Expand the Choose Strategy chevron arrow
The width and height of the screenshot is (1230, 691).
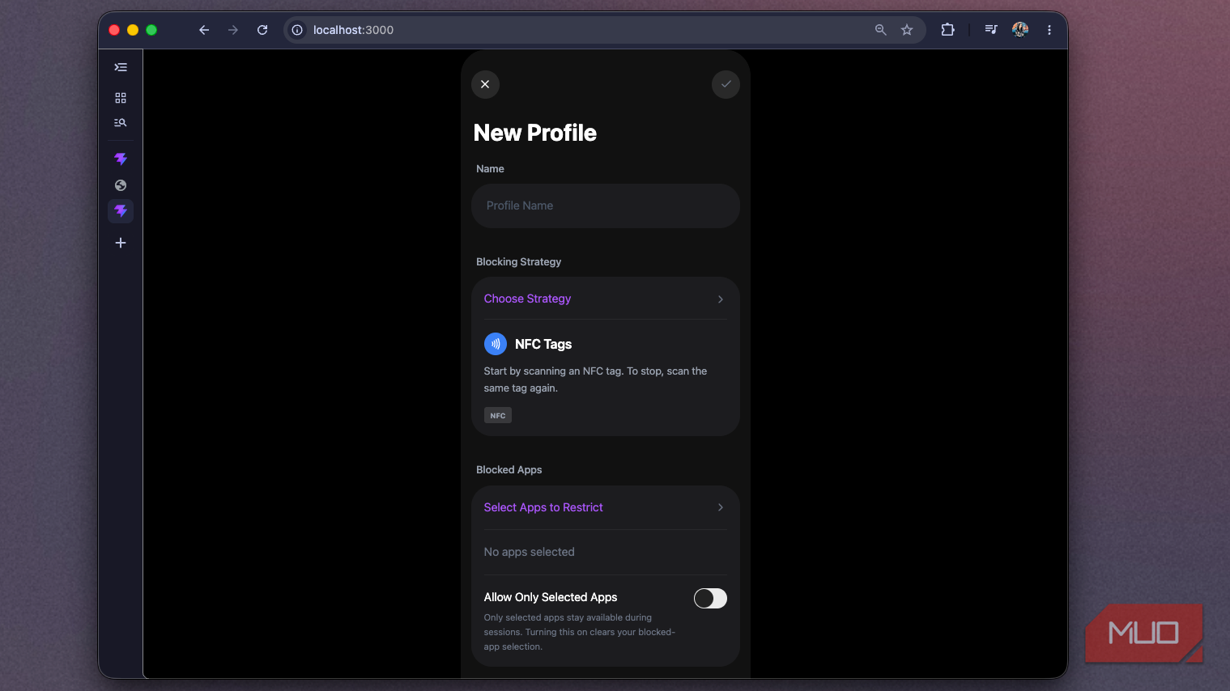click(x=721, y=299)
